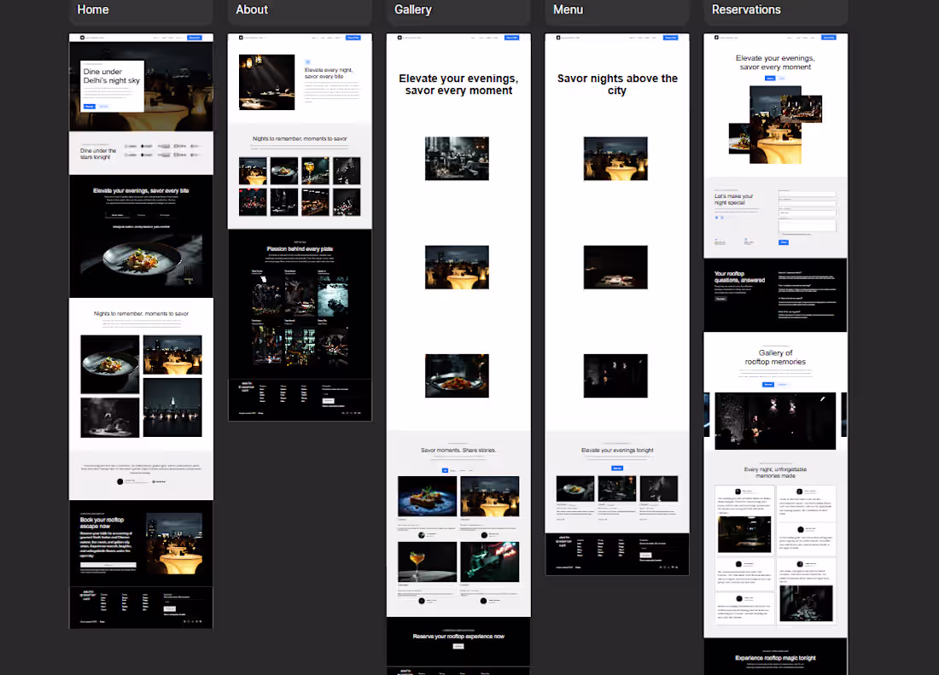Click blue submit button in the Reservations form

tap(784, 242)
